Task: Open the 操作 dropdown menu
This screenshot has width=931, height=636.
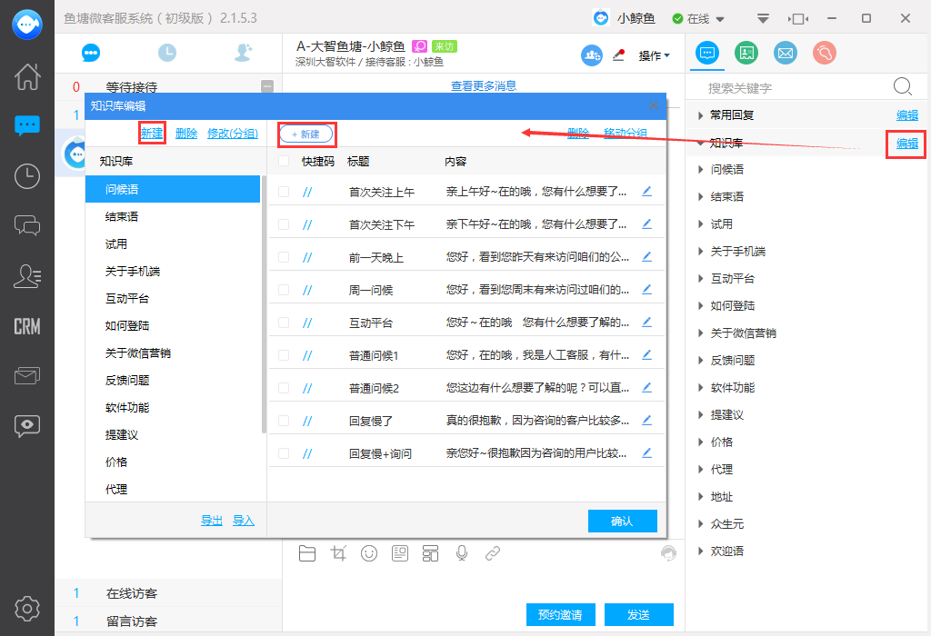Action: point(654,55)
